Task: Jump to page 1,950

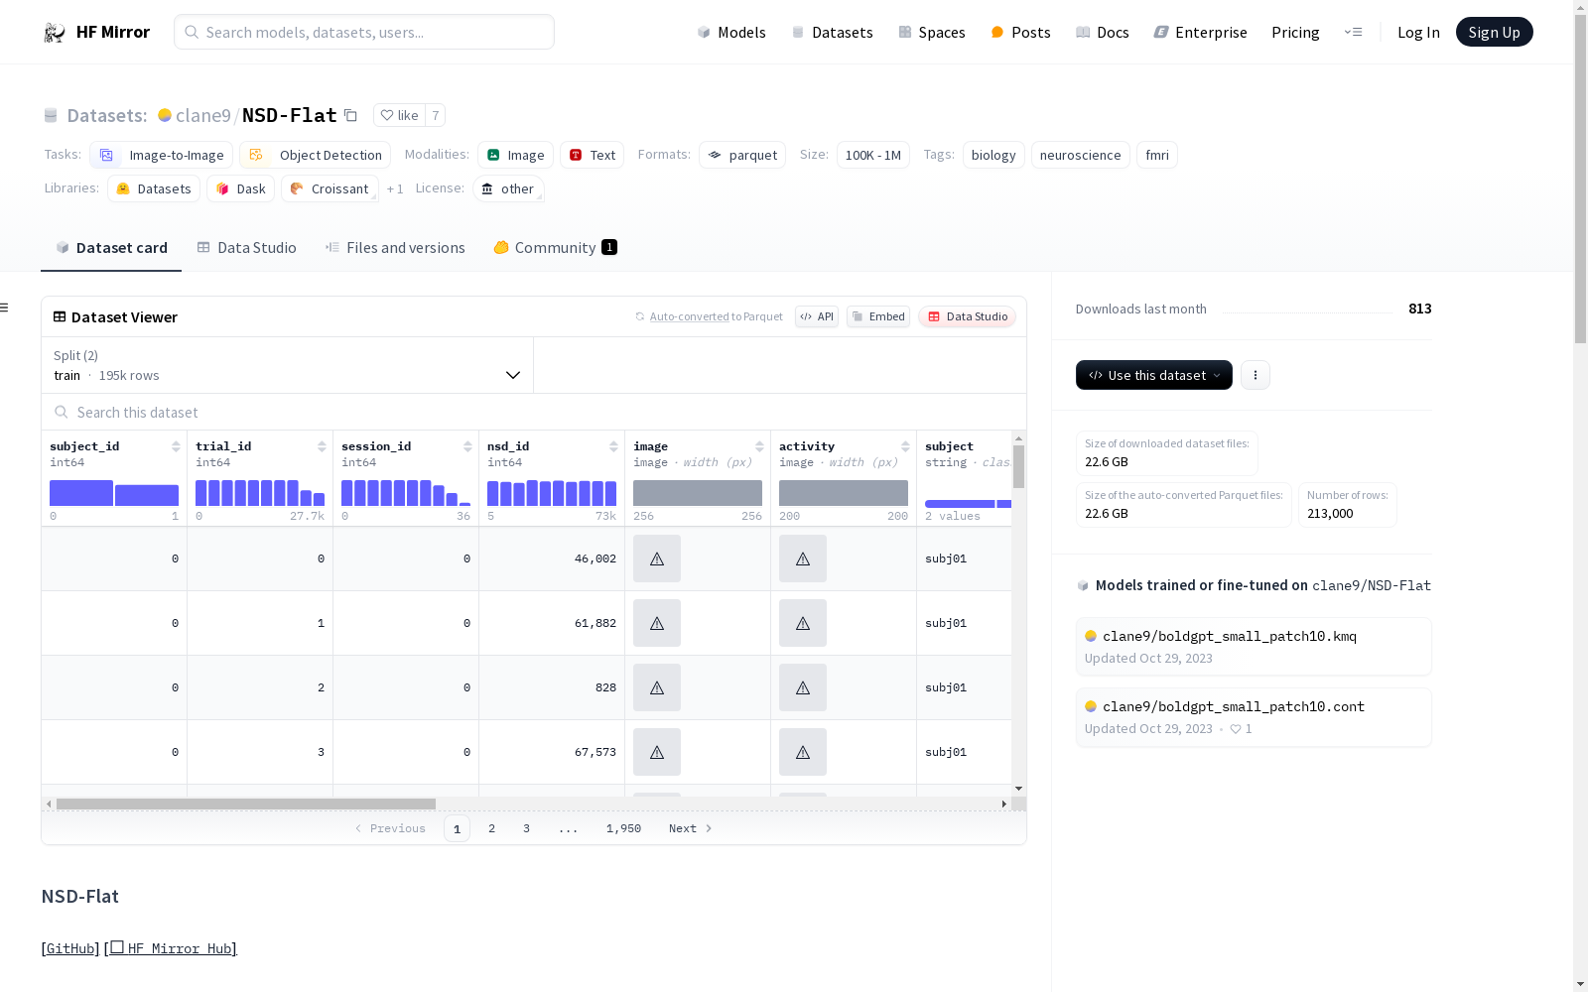Action: [623, 828]
